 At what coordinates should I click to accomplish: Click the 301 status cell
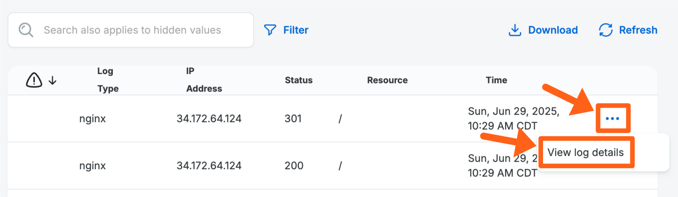point(293,119)
